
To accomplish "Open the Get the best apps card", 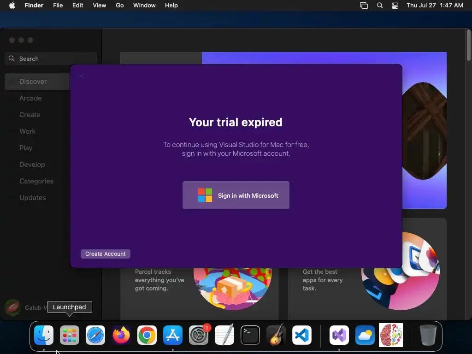I will pos(367,294).
